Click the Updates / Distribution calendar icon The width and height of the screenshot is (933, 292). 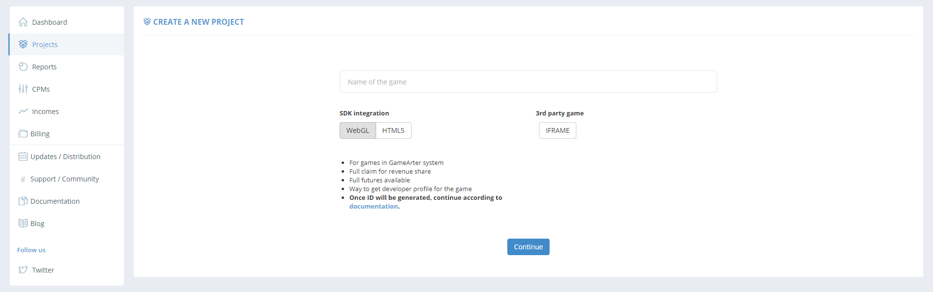pyautogui.click(x=23, y=157)
